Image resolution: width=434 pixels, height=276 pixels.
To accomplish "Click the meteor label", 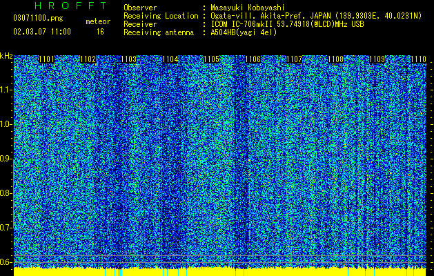I will pos(98,21).
